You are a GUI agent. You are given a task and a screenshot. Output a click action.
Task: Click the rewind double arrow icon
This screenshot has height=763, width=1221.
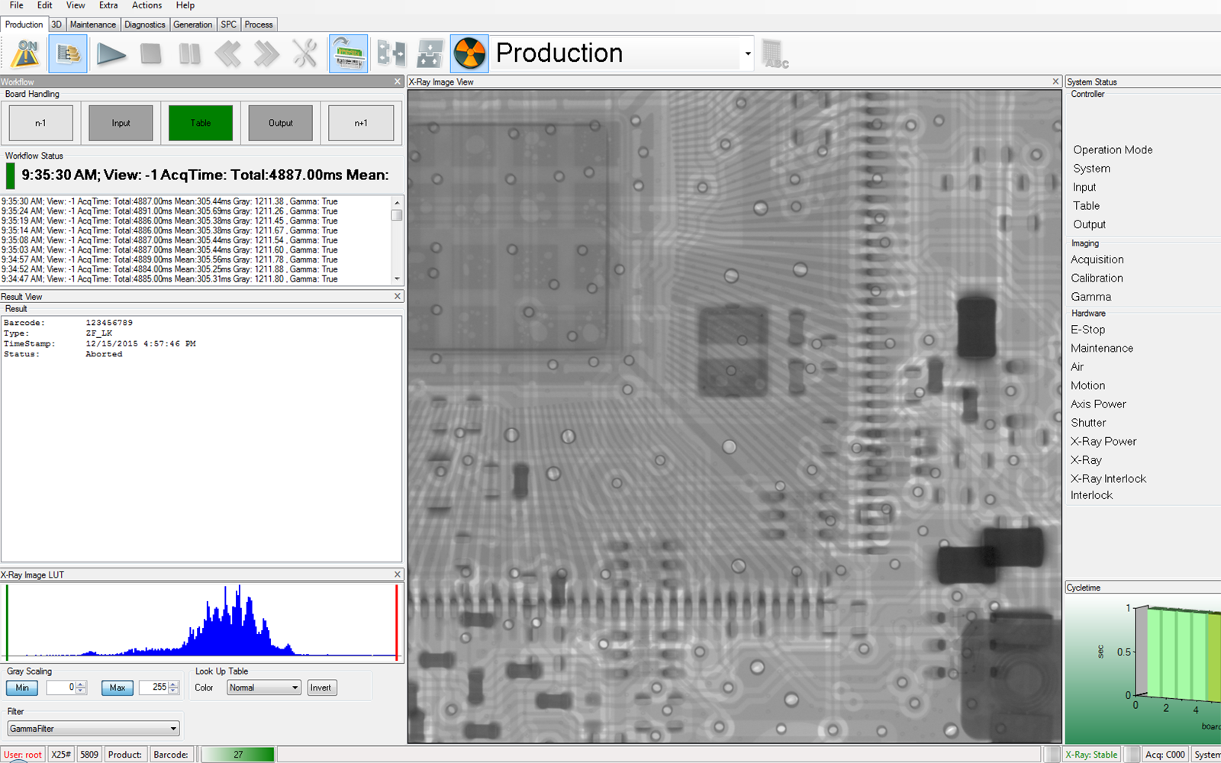[x=227, y=53]
